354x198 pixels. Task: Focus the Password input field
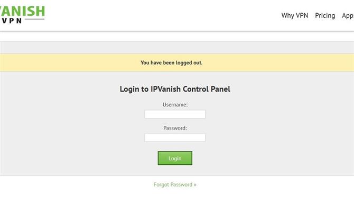pyautogui.click(x=175, y=137)
